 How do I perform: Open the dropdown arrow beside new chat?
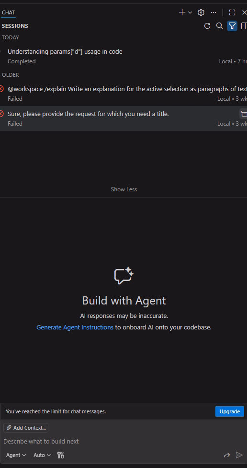click(x=190, y=12)
